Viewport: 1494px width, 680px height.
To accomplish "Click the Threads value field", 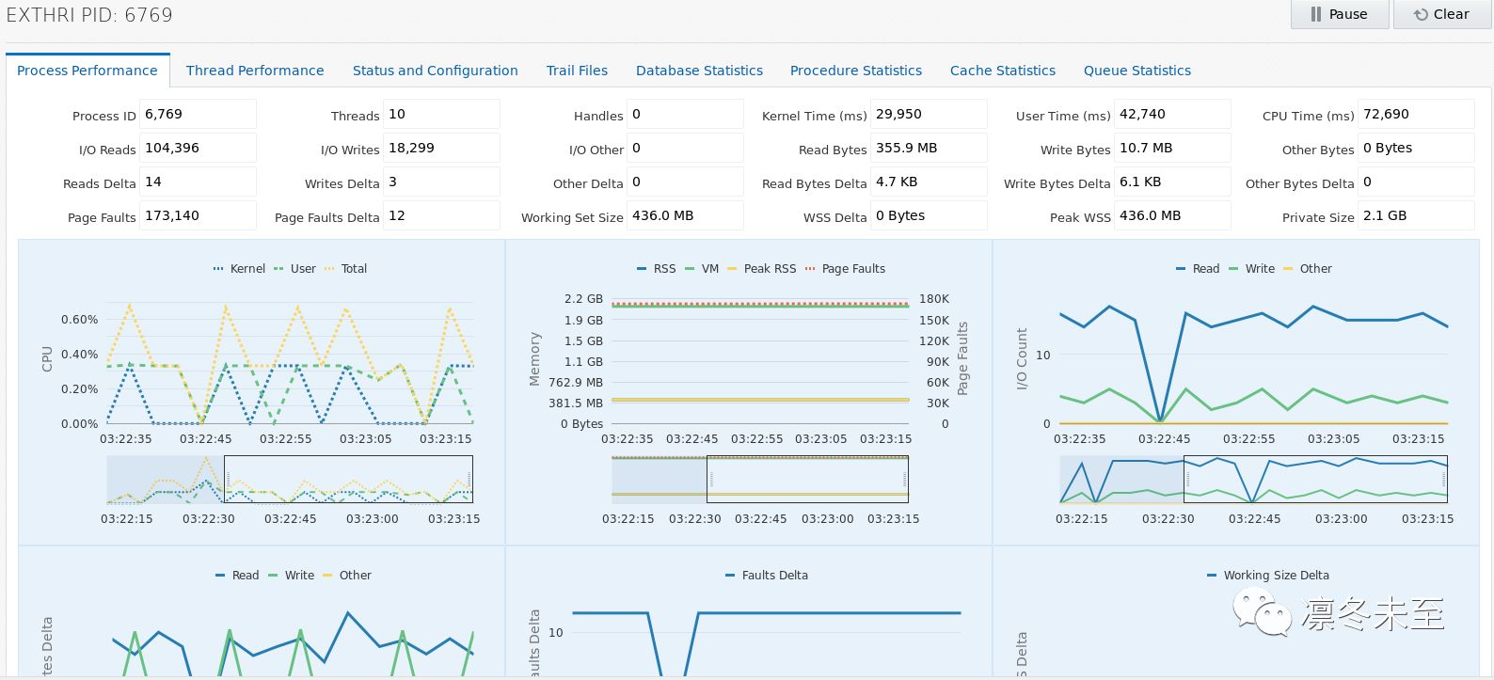I will point(441,114).
